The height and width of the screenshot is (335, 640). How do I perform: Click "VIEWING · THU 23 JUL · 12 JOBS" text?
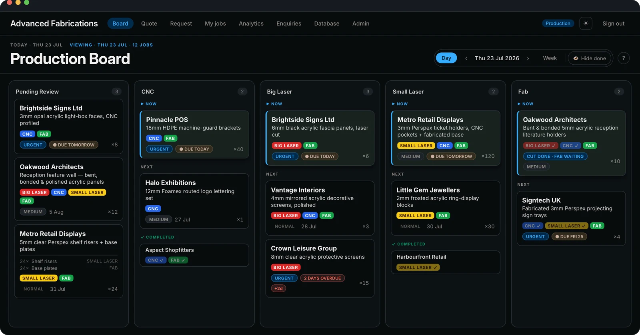[111, 45]
